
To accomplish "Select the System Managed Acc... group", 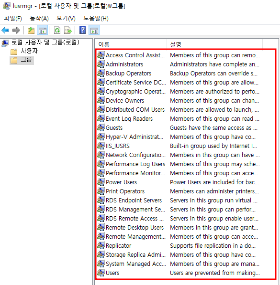I will pyautogui.click(x=136, y=264).
